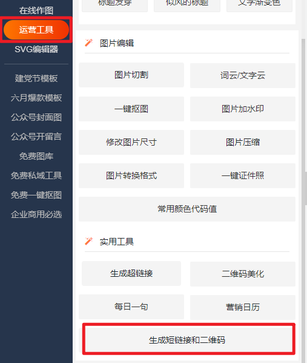This screenshot has width=307, height=363.
Task: Go to 公众号封面图 in sidebar
Action: point(36,117)
